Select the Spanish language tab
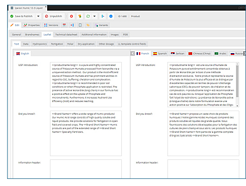The image size is (246, 186). pyautogui.click(x=160, y=54)
